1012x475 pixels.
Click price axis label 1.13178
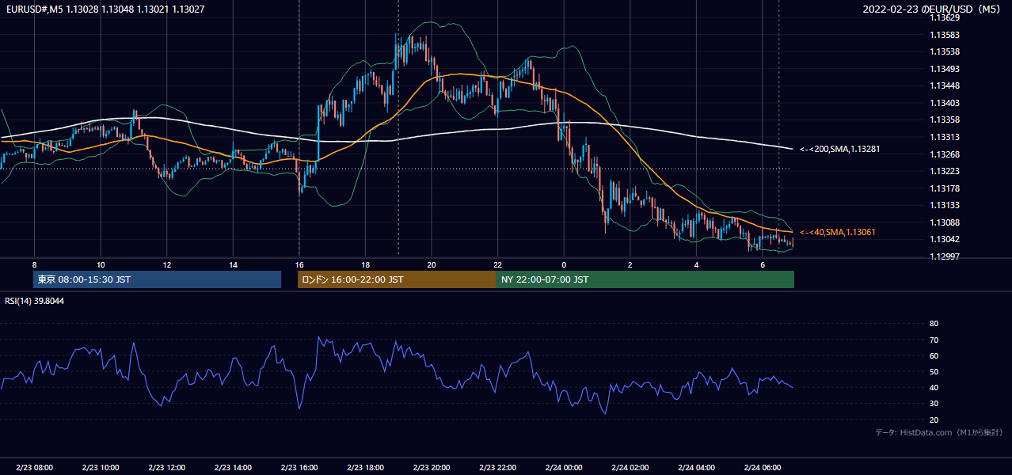click(x=945, y=188)
